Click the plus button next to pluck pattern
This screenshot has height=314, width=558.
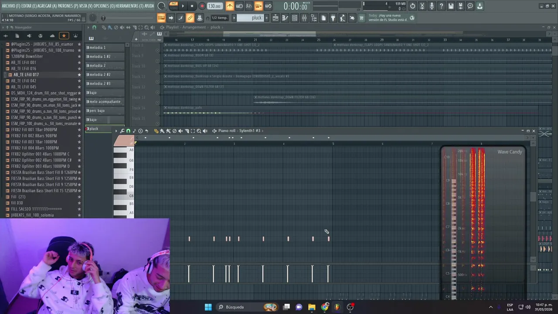tap(267, 18)
